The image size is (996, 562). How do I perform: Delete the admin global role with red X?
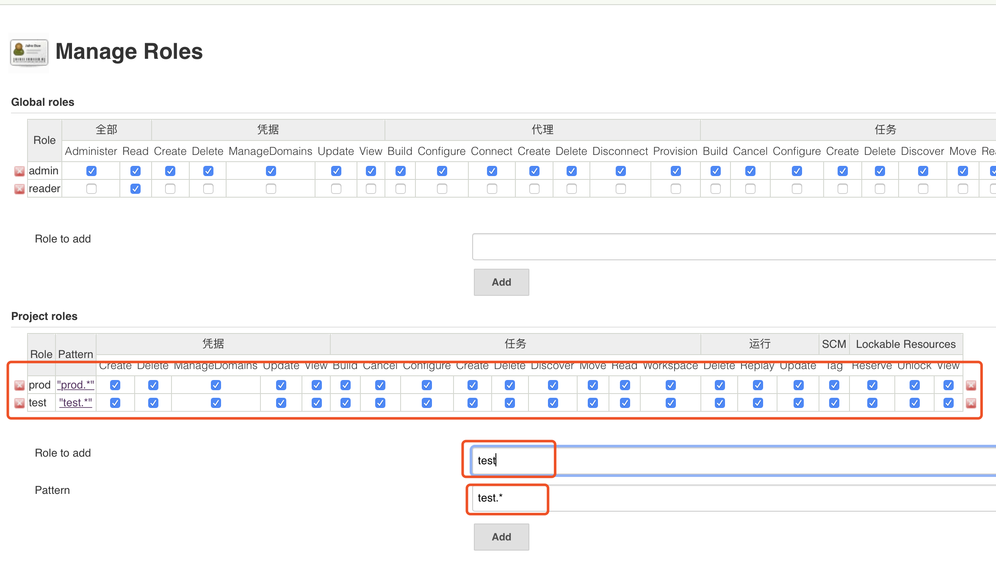click(19, 171)
